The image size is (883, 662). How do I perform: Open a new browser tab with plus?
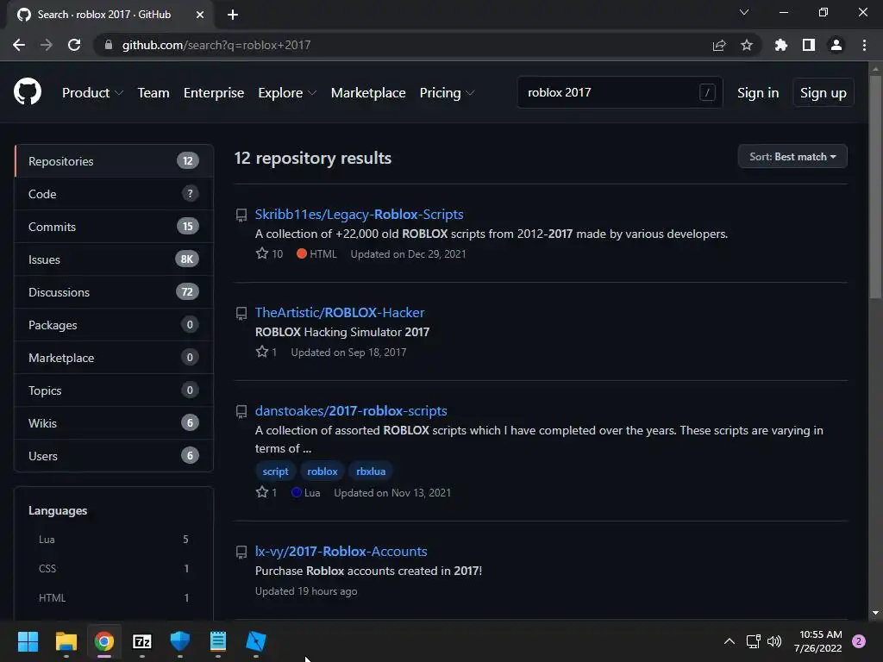[233, 15]
